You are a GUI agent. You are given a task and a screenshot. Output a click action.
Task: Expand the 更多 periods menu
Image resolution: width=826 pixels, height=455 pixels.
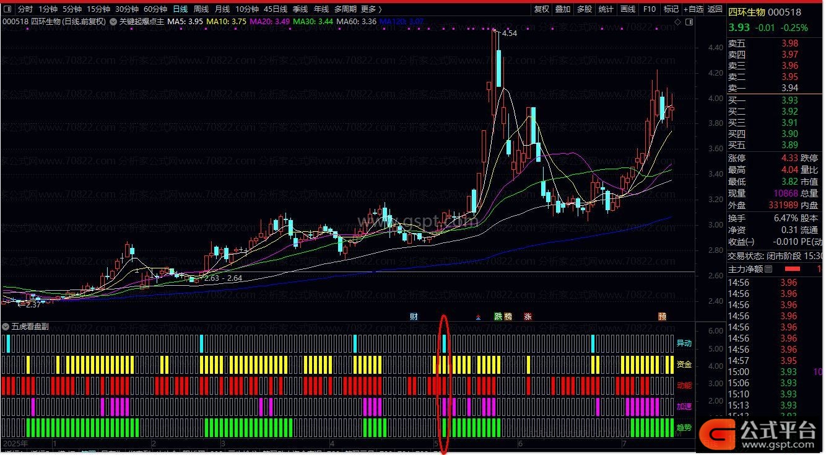coord(371,9)
